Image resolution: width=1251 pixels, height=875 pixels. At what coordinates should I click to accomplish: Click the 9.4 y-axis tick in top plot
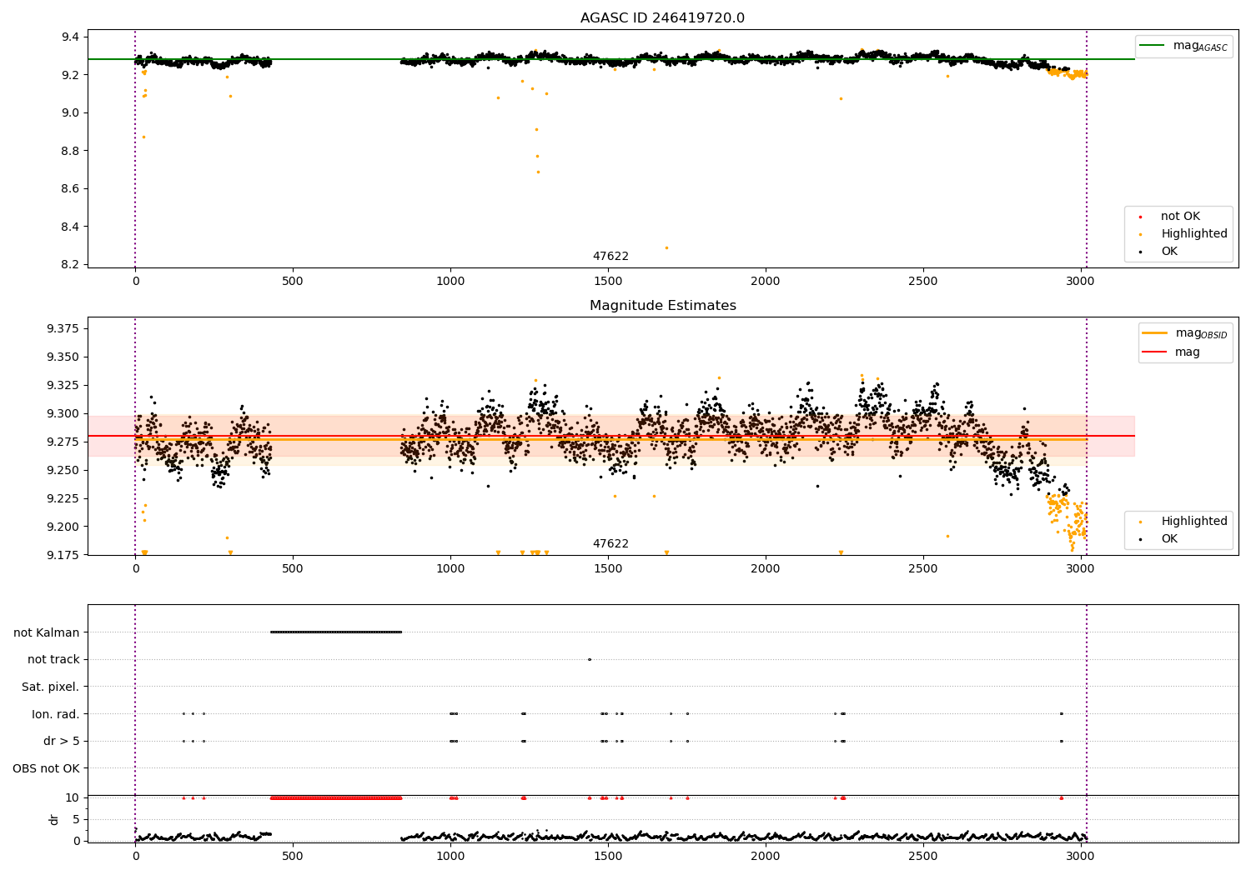coord(69,37)
